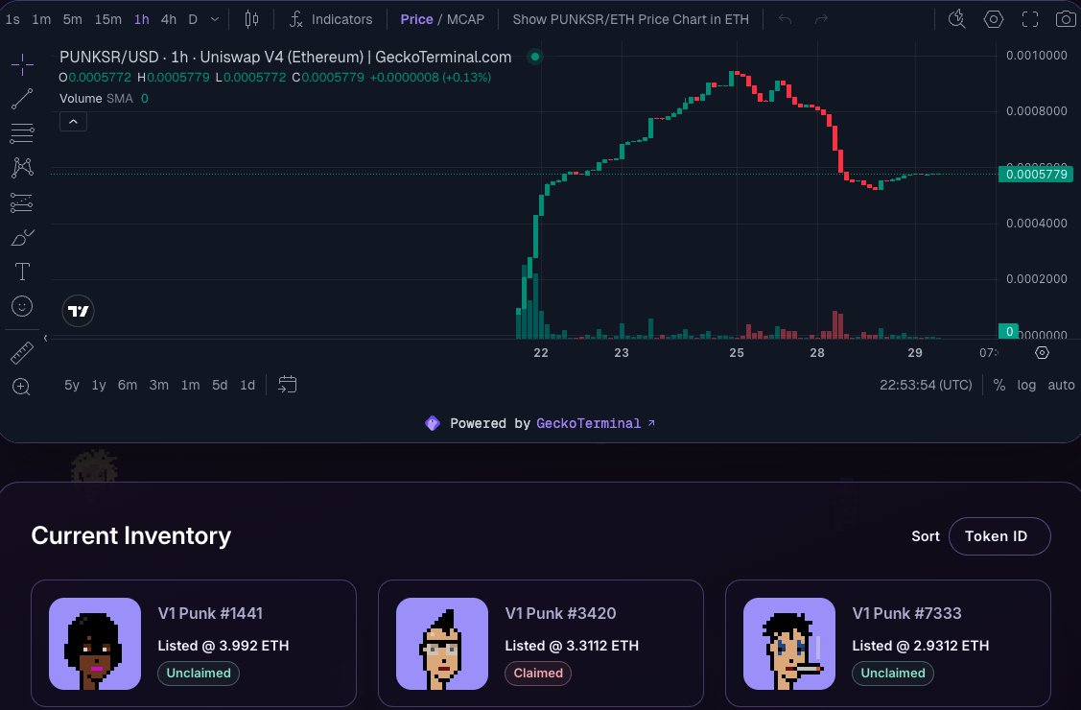
Task: Open the candlestick chart style menu
Action: (251, 19)
